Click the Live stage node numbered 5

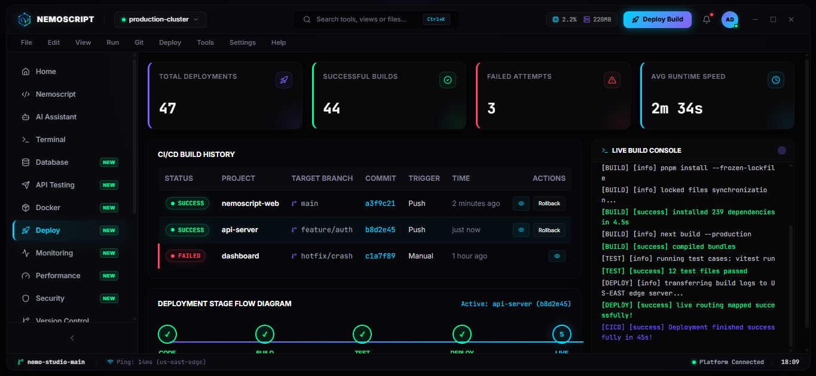[x=562, y=334]
